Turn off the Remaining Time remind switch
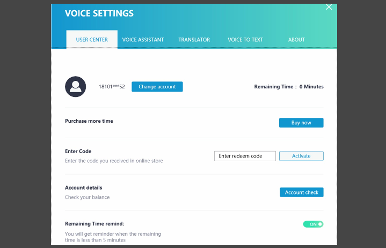Screen dimensions: 386x248 pyautogui.click(x=313, y=224)
